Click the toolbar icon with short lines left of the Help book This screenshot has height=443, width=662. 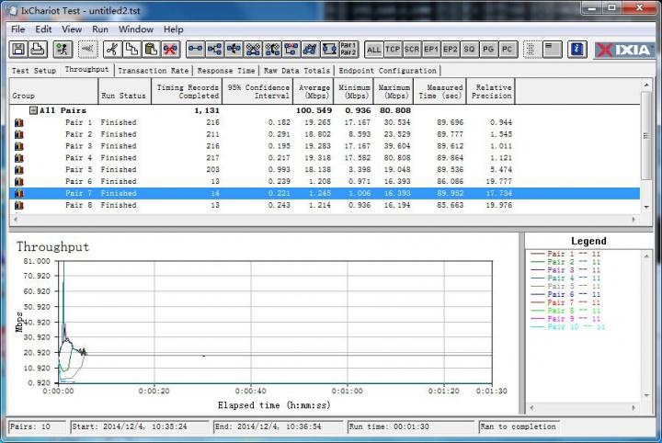point(552,50)
